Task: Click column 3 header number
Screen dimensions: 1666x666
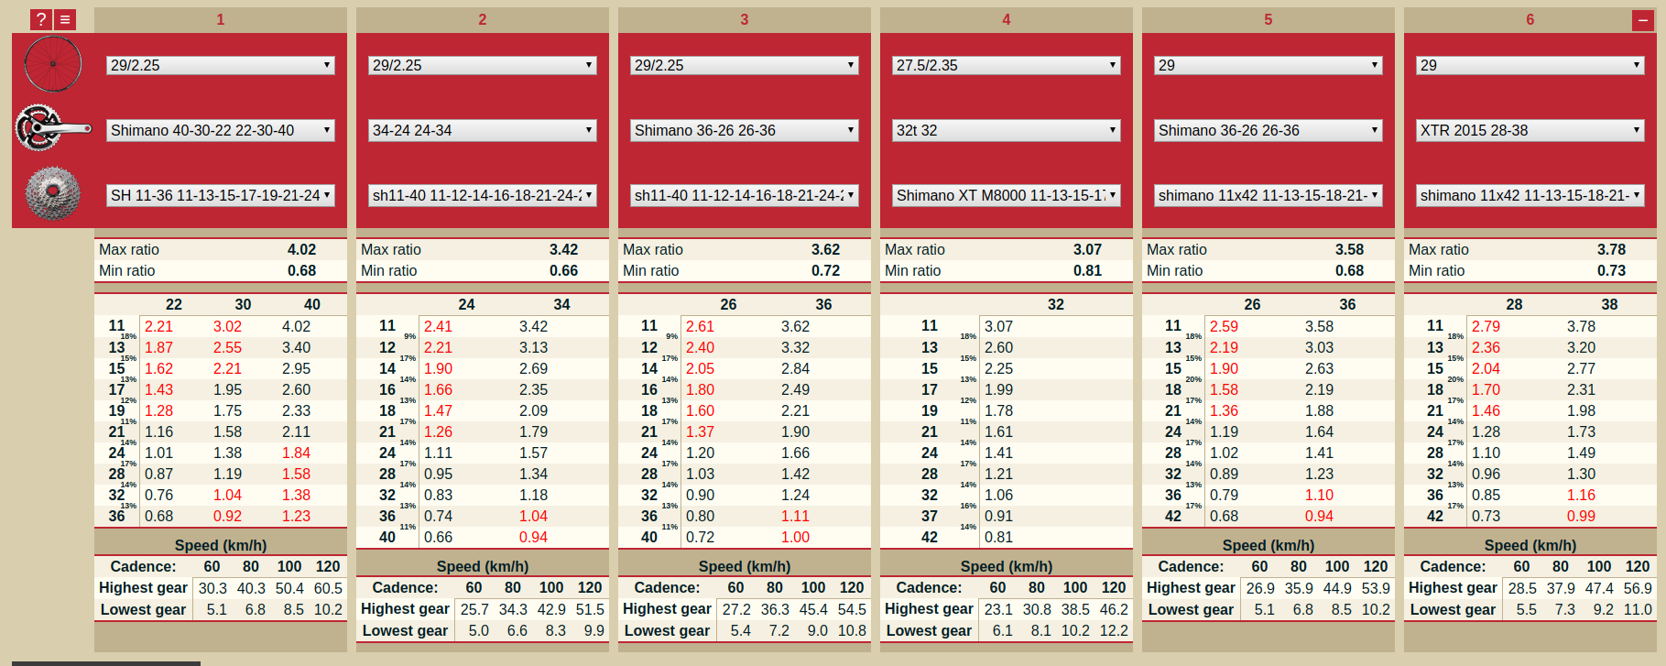Action: point(744,19)
